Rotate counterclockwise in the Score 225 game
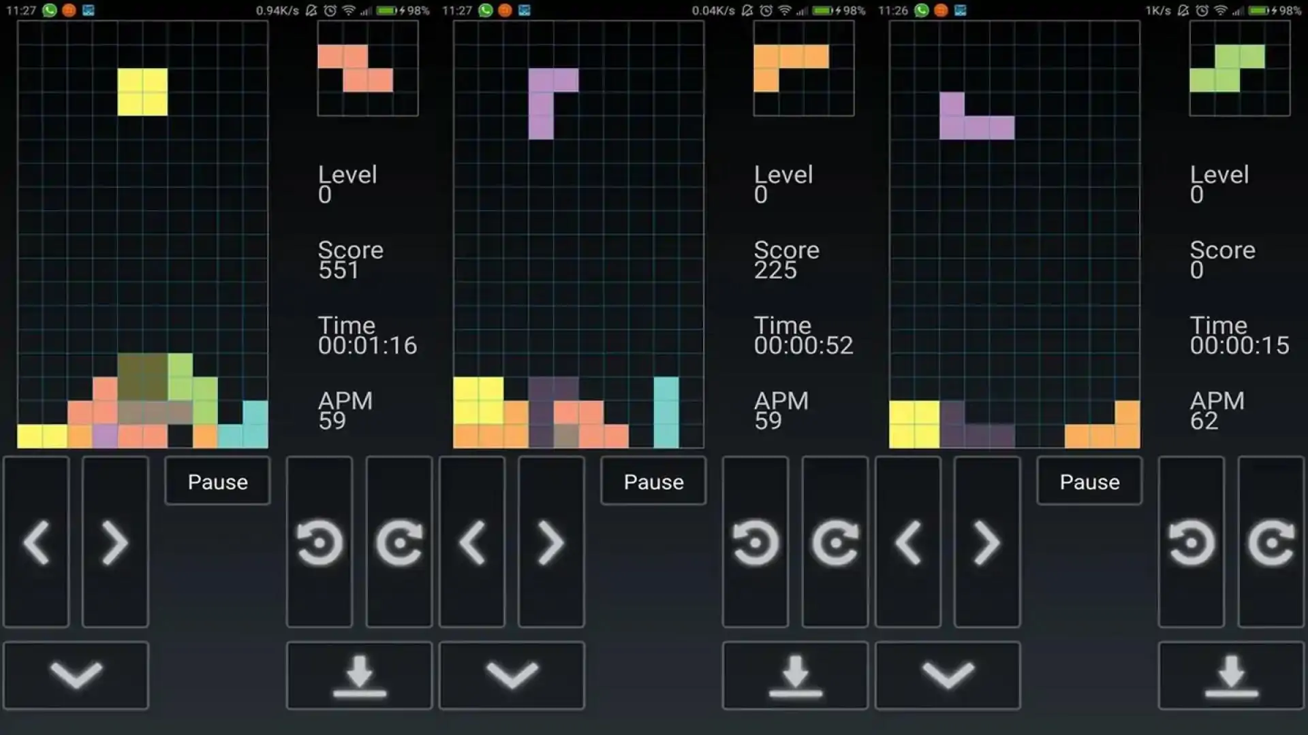Viewport: 1308px width, 735px height. (756, 542)
